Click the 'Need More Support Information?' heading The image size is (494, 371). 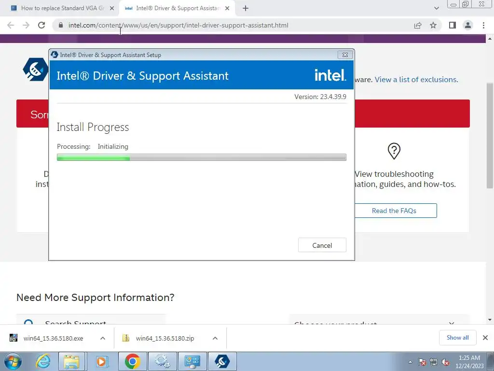[x=95, y=297]
